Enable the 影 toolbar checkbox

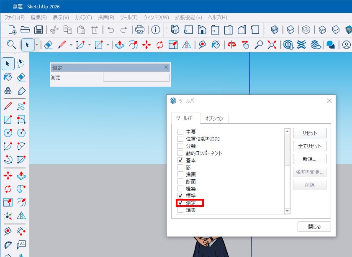point(180,167)
